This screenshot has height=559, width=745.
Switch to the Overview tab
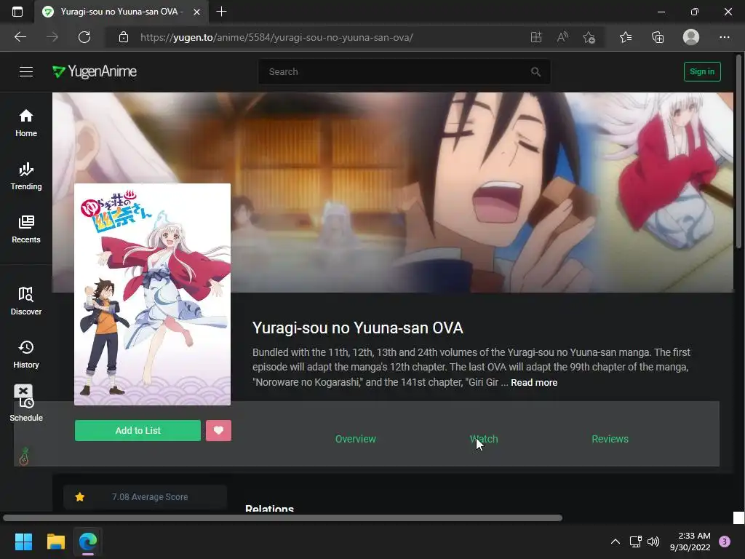[x=355, y=439]
